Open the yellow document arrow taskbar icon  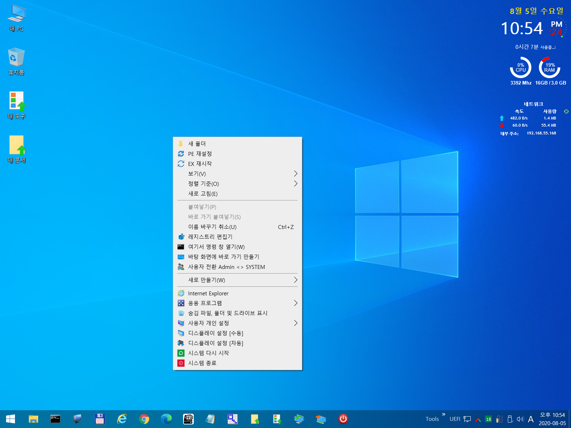[x=255, y=419]
